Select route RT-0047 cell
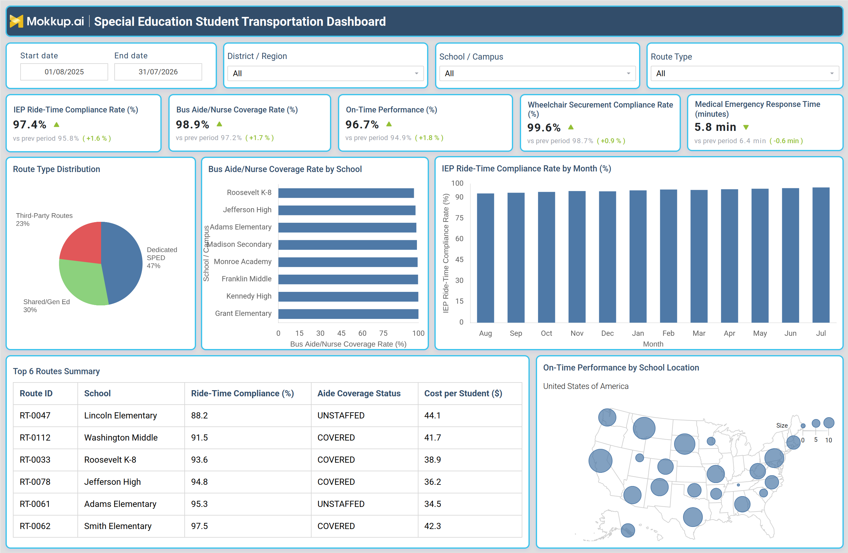The width and height of the screenshot is (848, 553). pyautogui.click(x=45, y=415)
